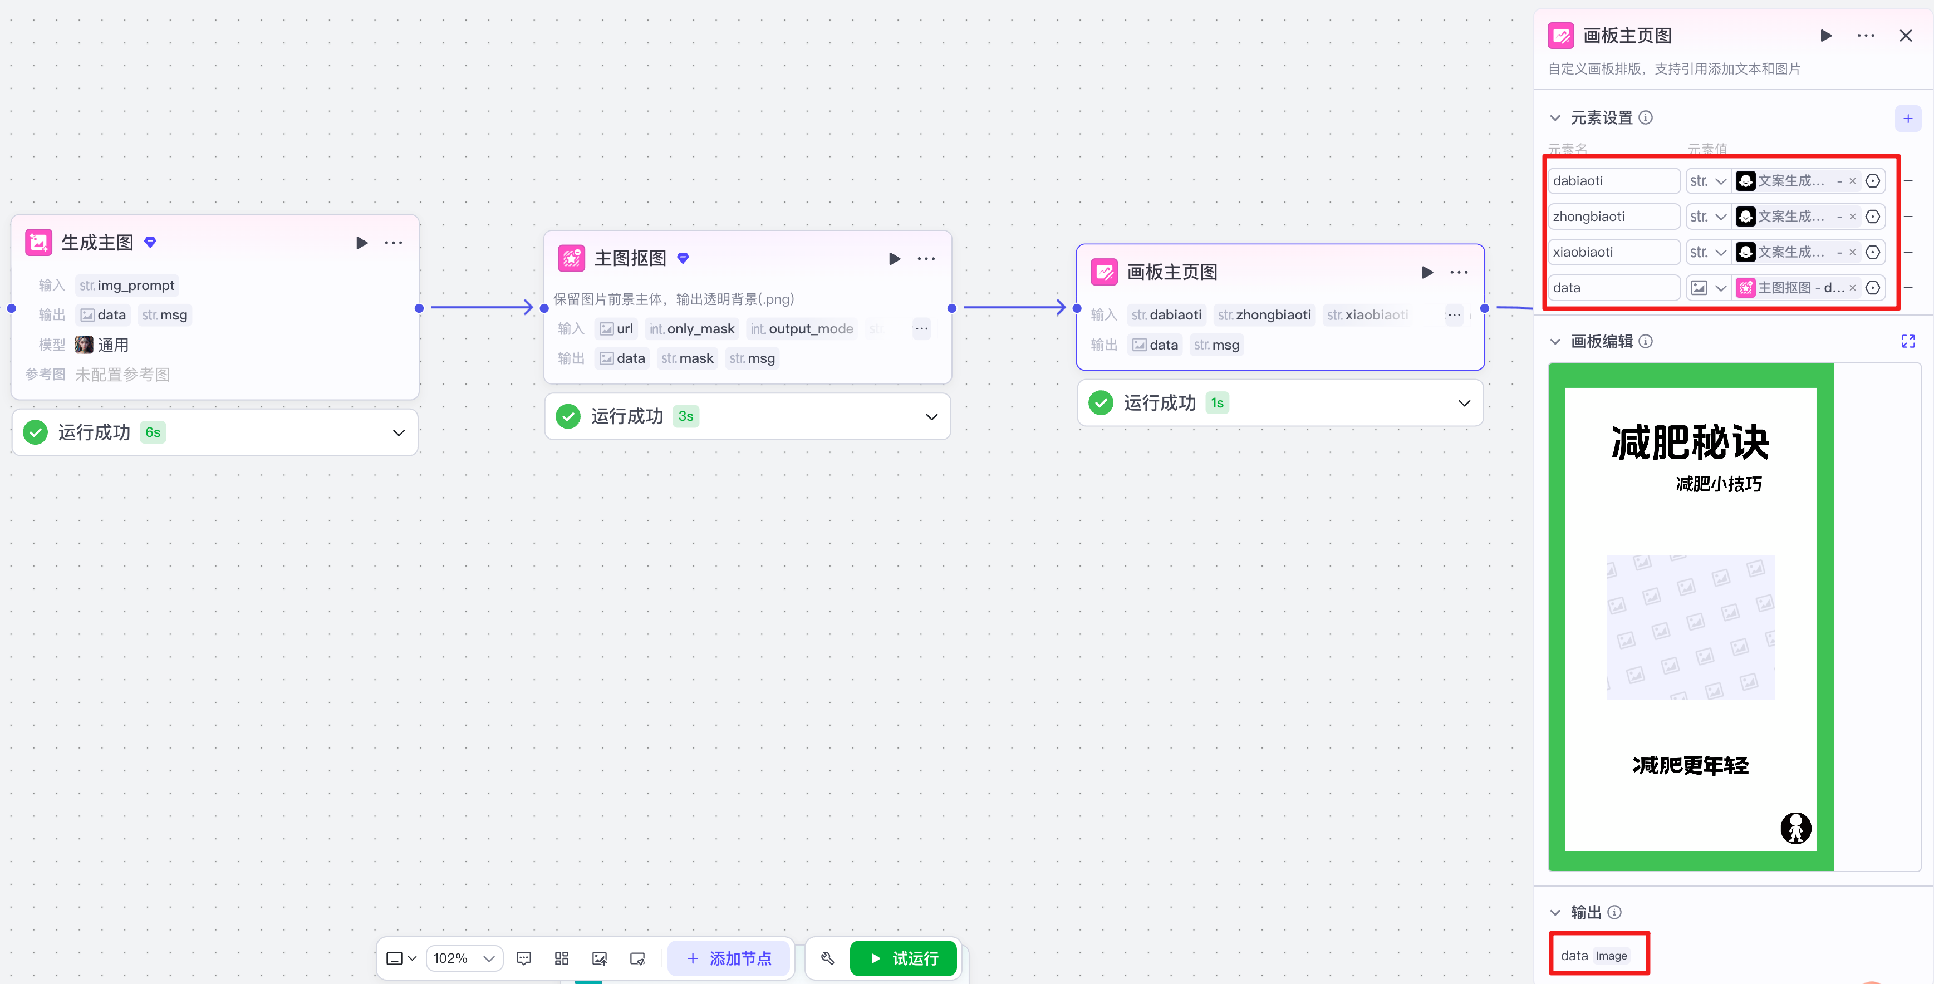Click the 添加节点 button
The width and height of the screenshot is (1934, 984).
[729, 958]
